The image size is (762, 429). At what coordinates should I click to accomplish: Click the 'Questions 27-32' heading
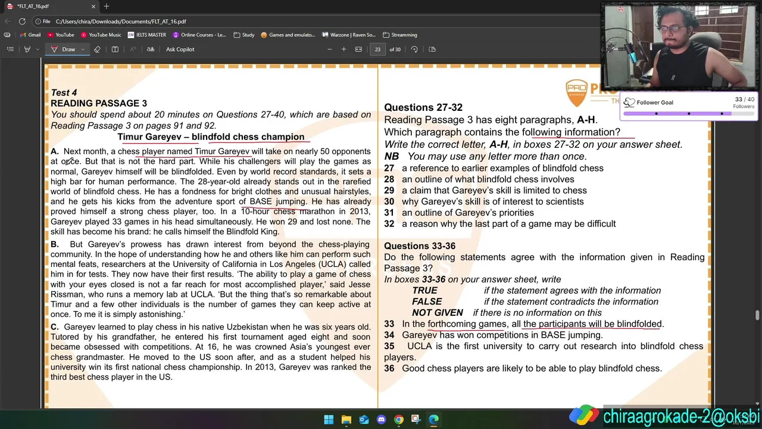coord(423,108)
